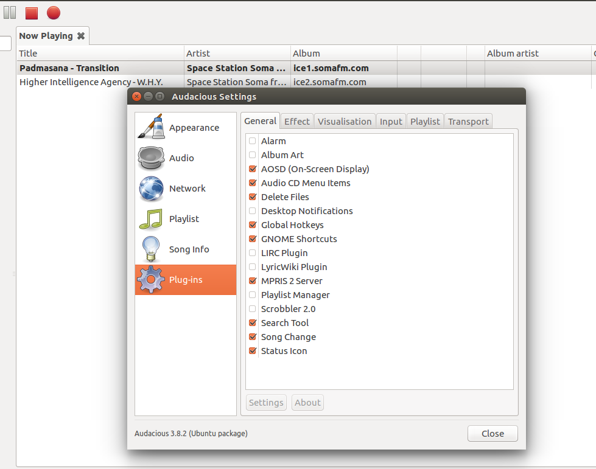Select the Padmasana - Transition track

click(69, 68)
